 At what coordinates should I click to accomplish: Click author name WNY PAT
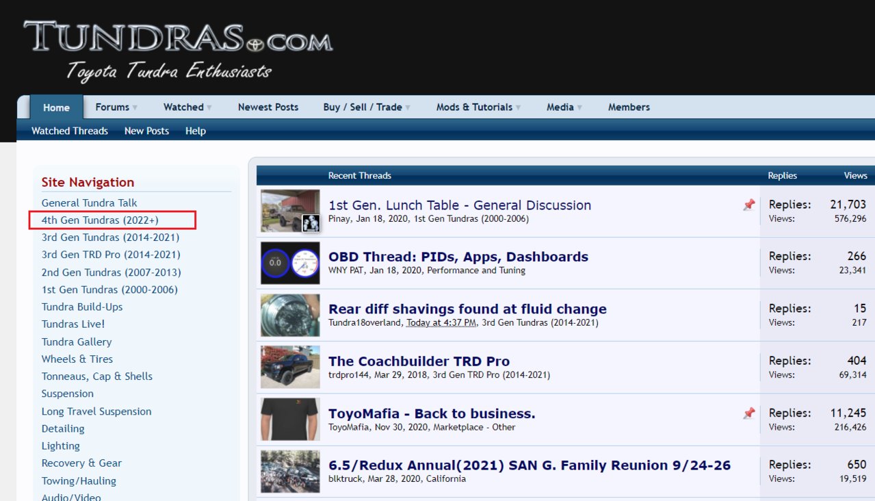345,270
